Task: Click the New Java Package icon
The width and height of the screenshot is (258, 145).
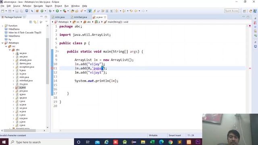Action: tap(37, 11)
